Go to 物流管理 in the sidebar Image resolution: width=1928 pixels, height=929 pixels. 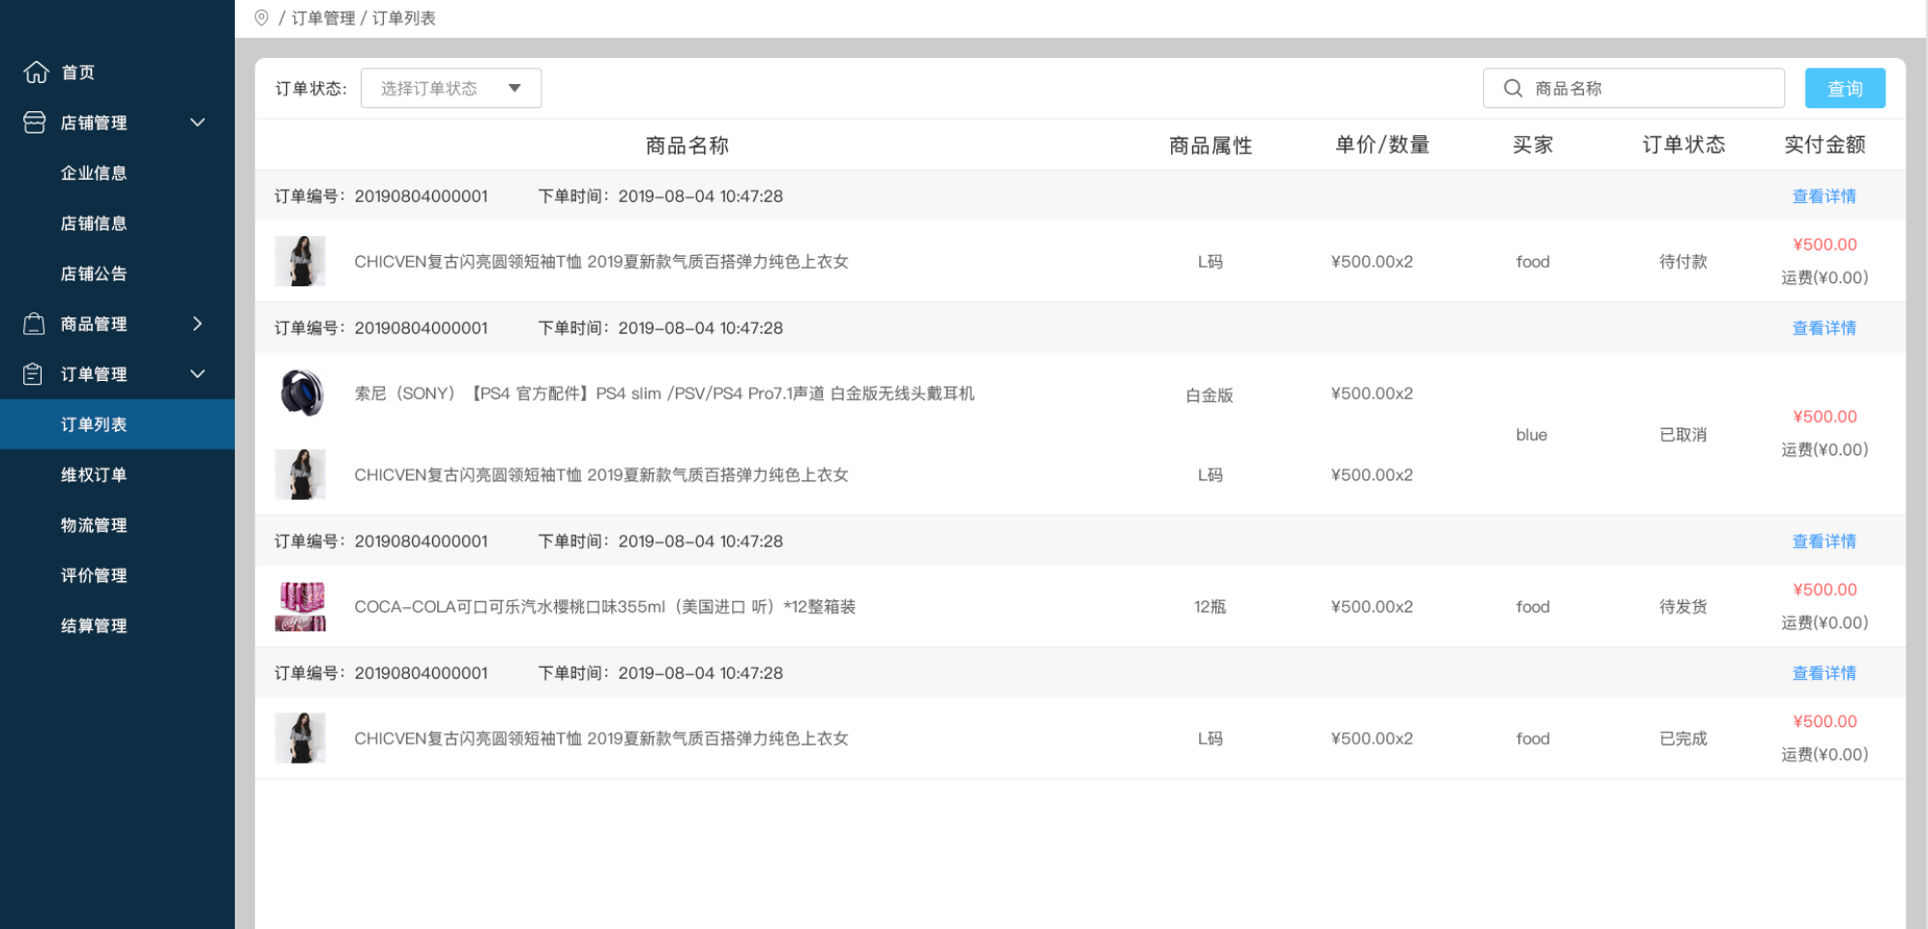[94, 525]
